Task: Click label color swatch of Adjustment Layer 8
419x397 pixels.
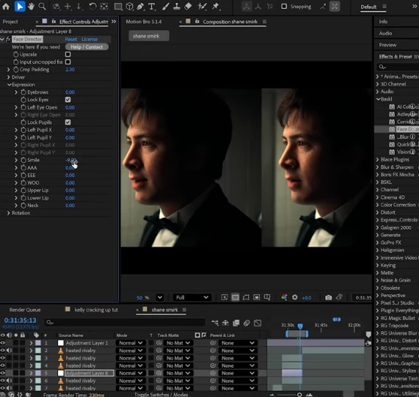Action: (x=38, y=373)
